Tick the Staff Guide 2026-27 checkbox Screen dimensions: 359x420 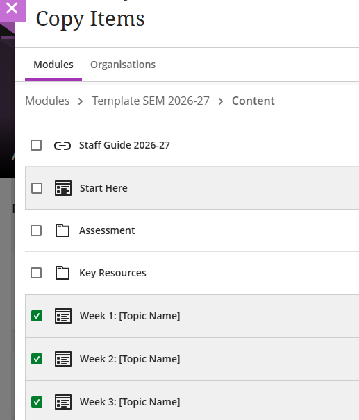pos(36,145)
